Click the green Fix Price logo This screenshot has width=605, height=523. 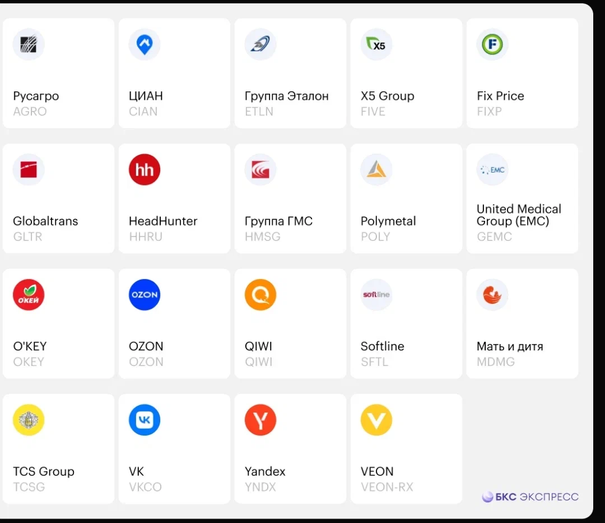coord(492,44)
